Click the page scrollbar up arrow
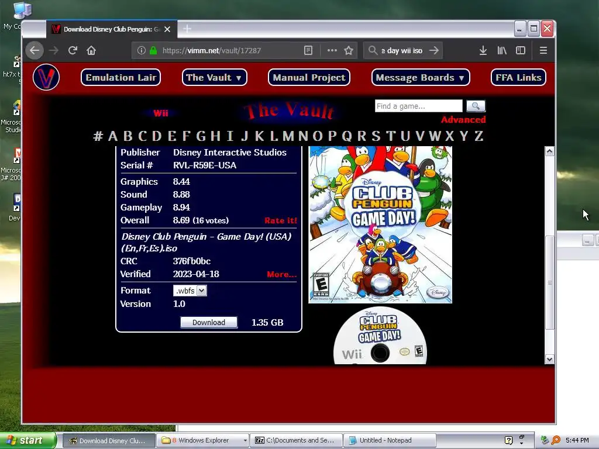The height and width of the screenshot is (449, 599). [x=549, y=151]
